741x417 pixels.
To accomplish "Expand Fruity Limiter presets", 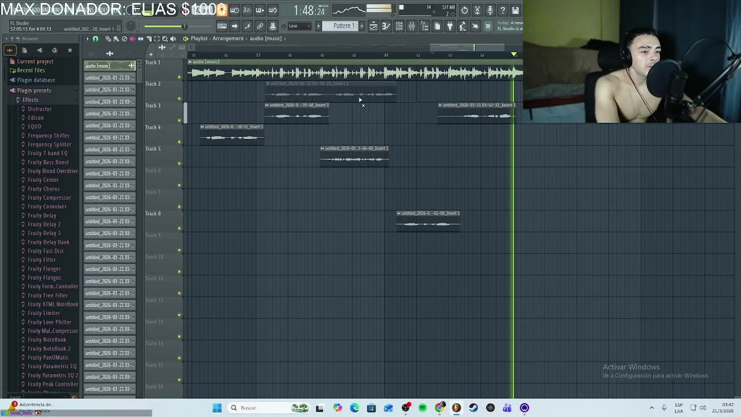I will [43, 313].
